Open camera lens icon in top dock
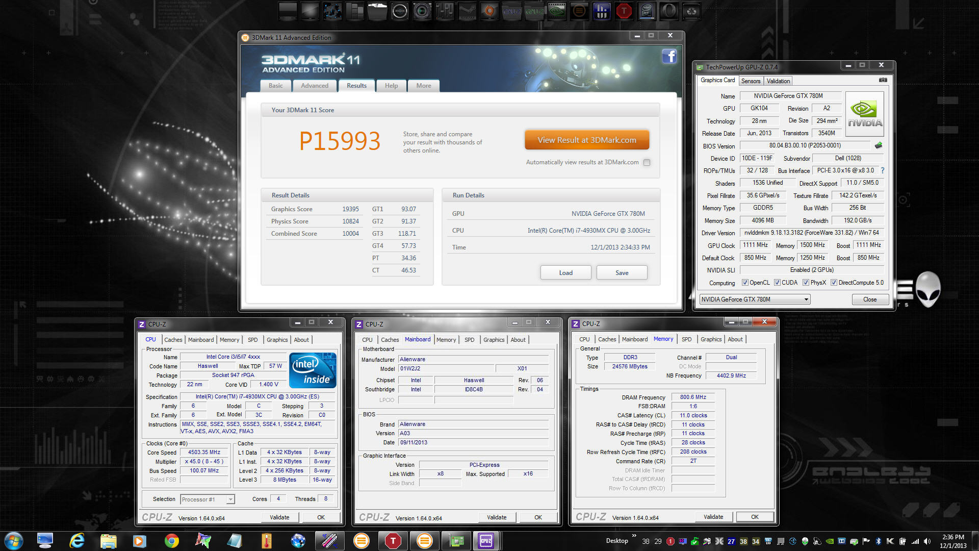The height and width of the screenshot is (551, 979). pos(422,11)
